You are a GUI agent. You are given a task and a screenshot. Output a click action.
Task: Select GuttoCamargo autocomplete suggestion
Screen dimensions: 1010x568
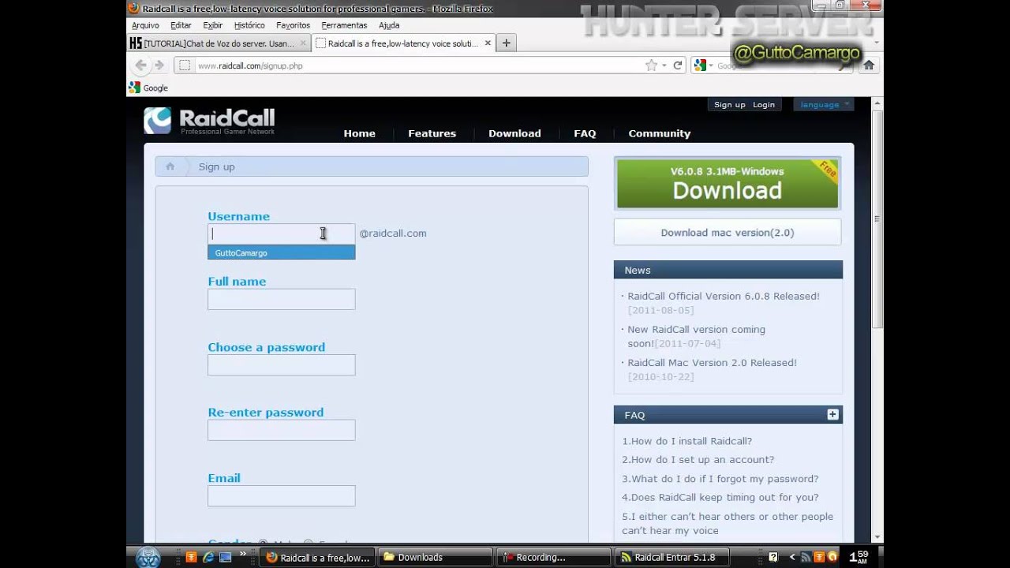point(281,252)
